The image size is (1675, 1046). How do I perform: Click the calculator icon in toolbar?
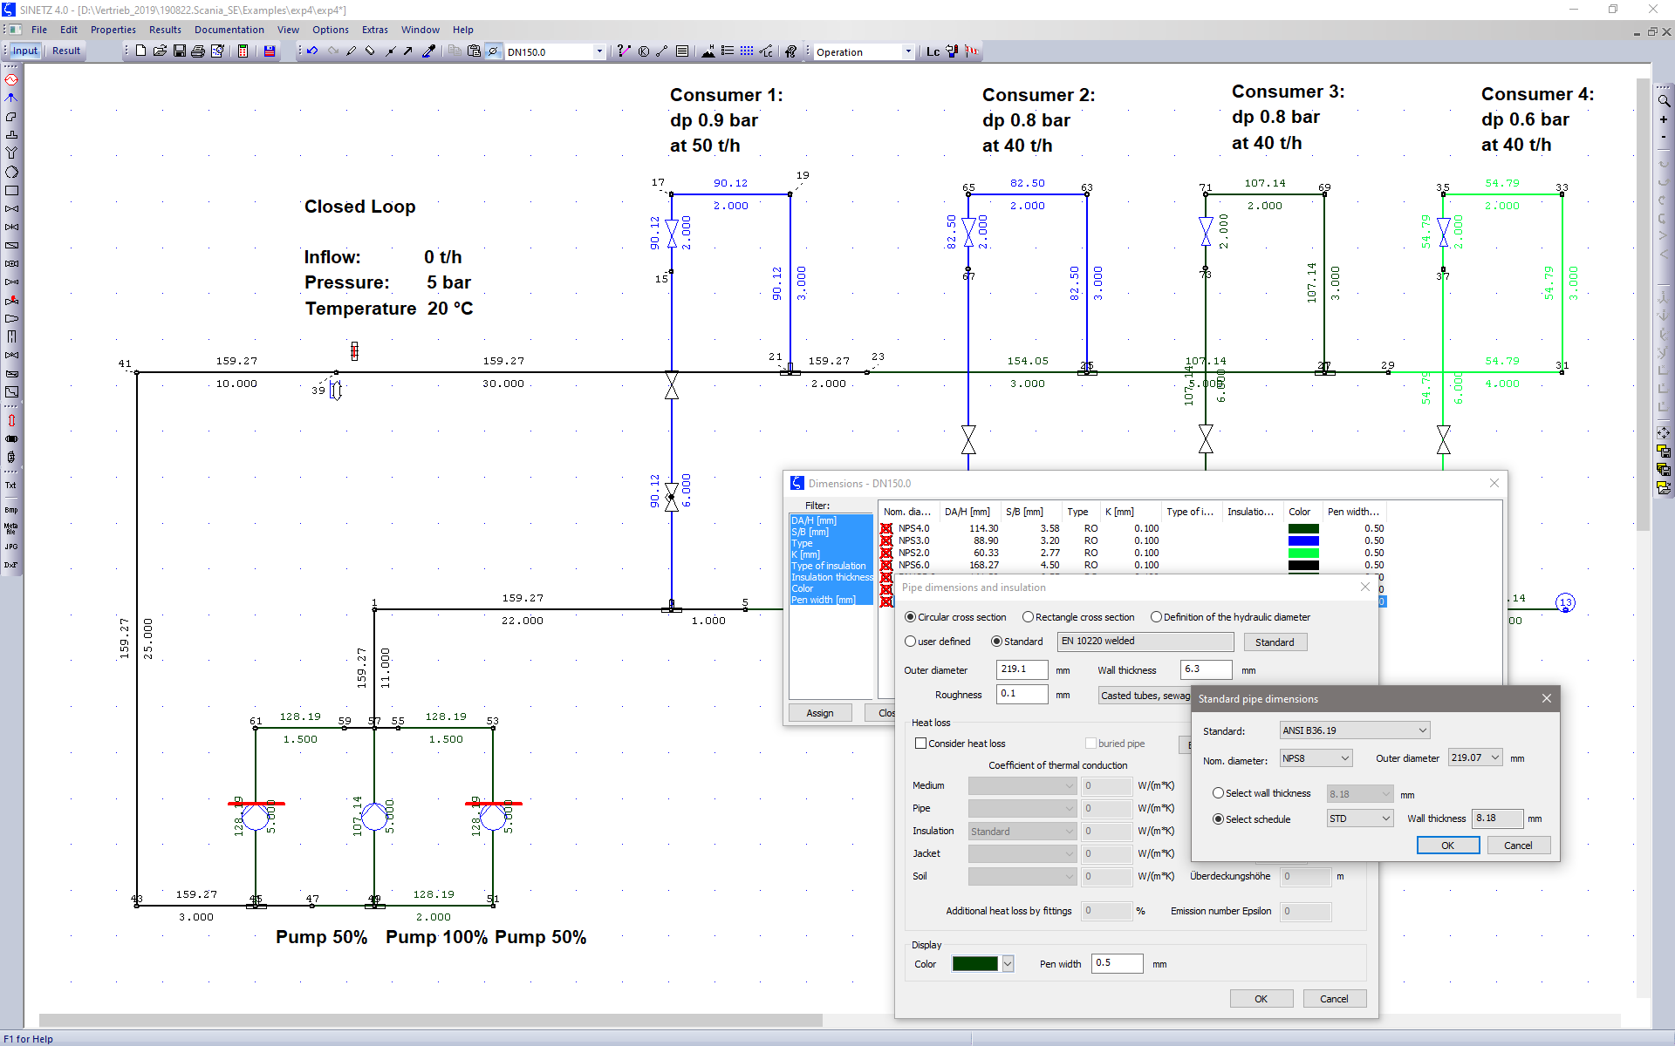point(243,51)
